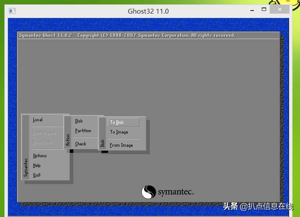Close the Ghost32 11.0 window

(x=279, y=9)
